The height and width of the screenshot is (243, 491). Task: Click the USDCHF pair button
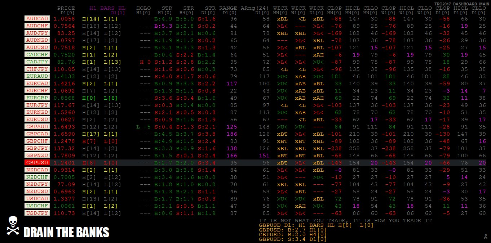pos(37,206)
